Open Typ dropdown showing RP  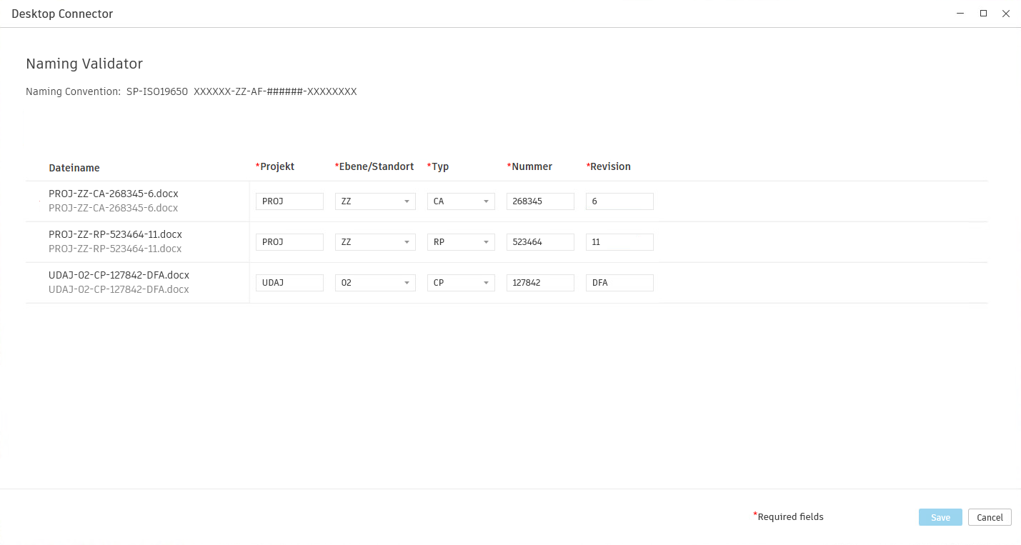(x=461, y=242)
